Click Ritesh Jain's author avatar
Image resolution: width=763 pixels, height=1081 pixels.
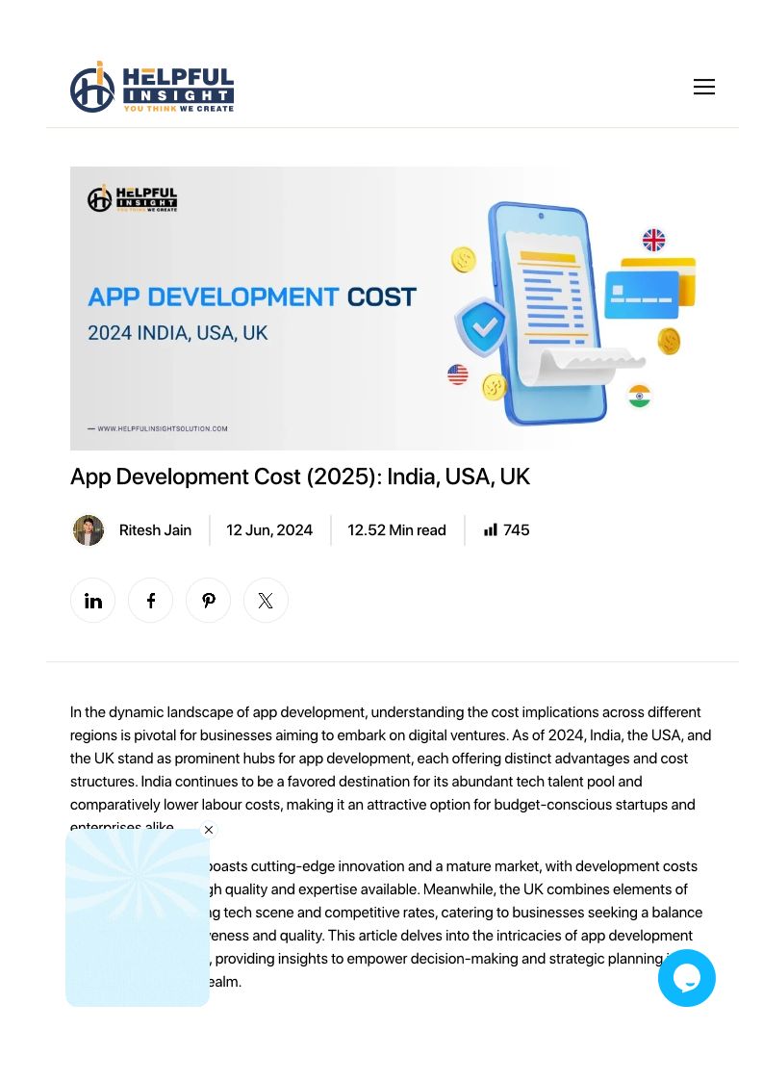89,530
